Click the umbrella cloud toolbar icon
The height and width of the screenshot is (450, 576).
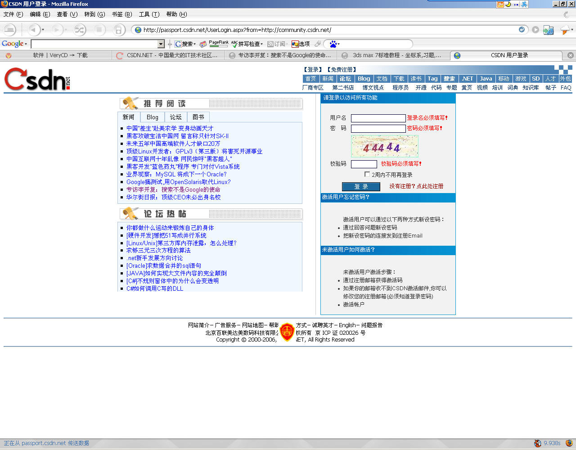tap(565, 30)
